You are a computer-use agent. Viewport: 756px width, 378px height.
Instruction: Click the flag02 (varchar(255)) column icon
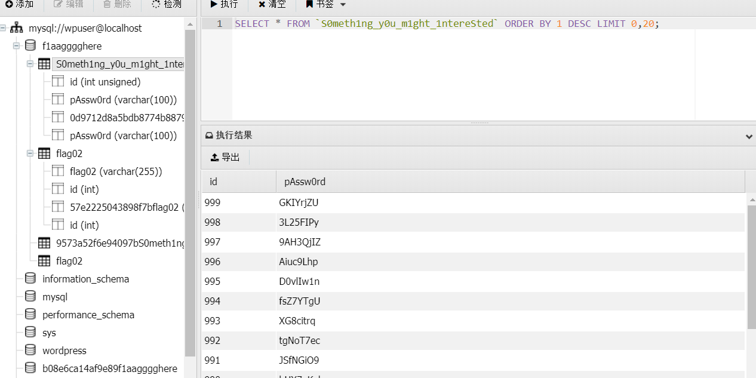58,171
